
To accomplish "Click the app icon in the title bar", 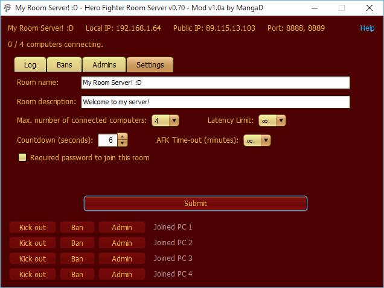I will (x=7, y=8).
